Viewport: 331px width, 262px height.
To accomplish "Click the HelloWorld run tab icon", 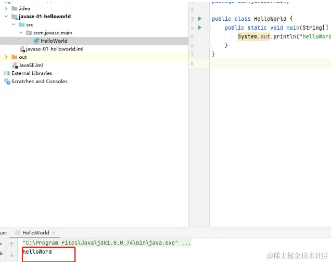I will (x=18, y=232).
